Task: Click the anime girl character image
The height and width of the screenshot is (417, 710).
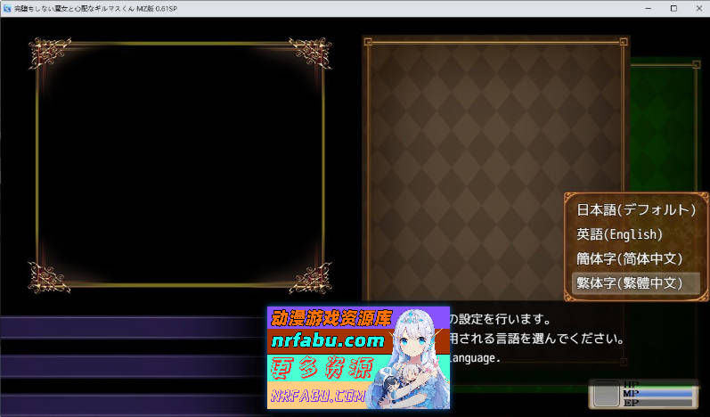Action: coord(419,356)
